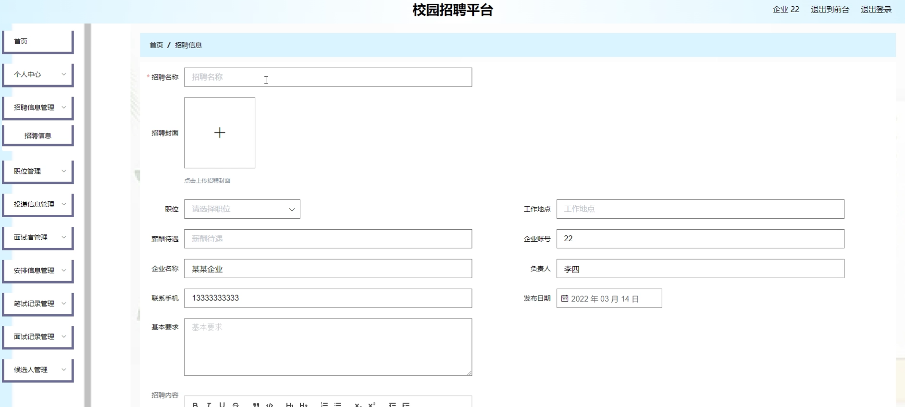
Task: Set Heading 2 style in editor
Action: (x=303, y=405)
